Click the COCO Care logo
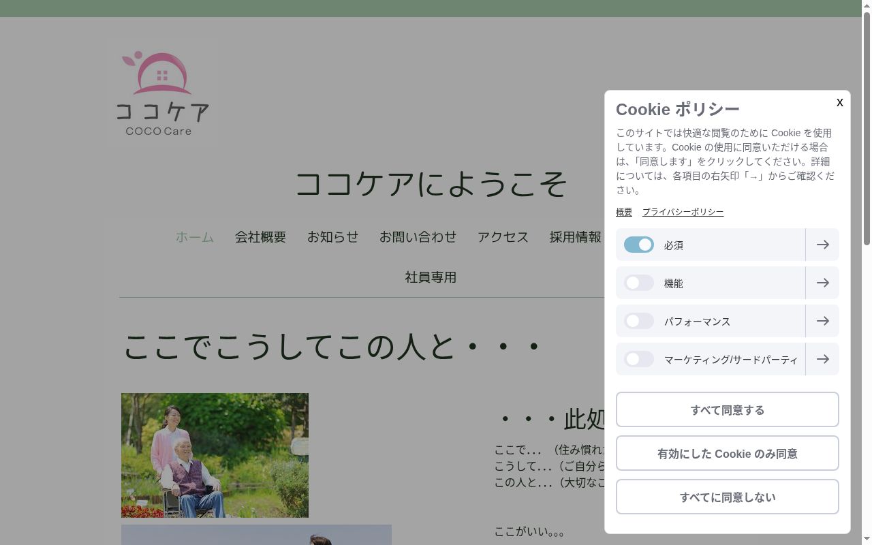The image size is (872, 545). 162,93
